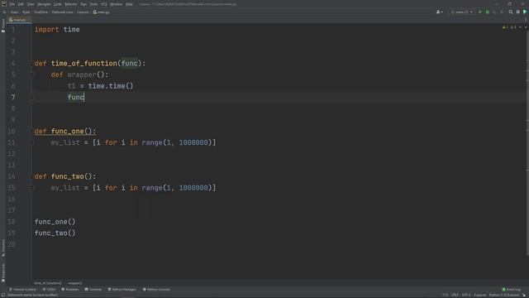Open the Edit menu
This screenshot has height=298, width=529.
tap(21, 4)
